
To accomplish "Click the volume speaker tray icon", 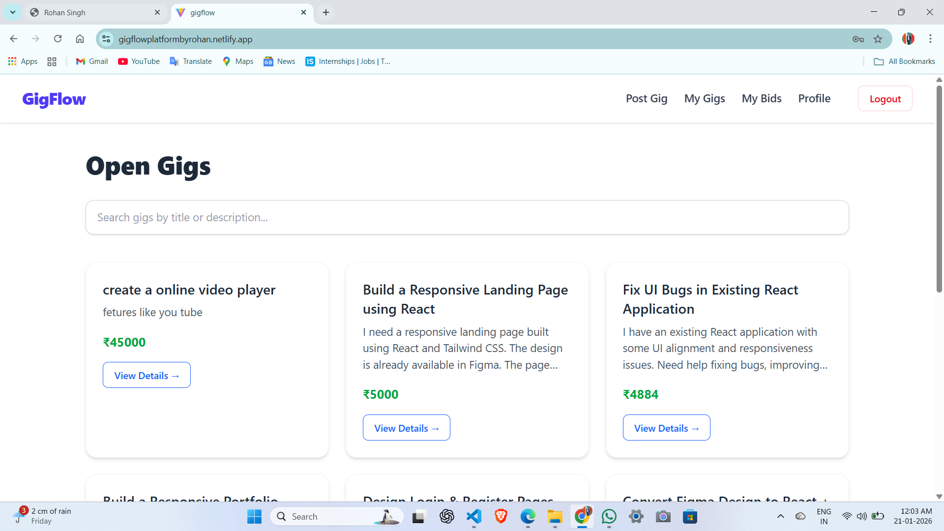I will coord(861,516).
